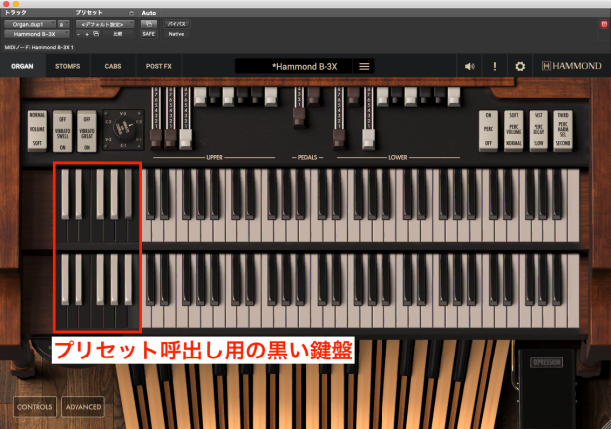Click the プリセット header label

tap(89, 13)
